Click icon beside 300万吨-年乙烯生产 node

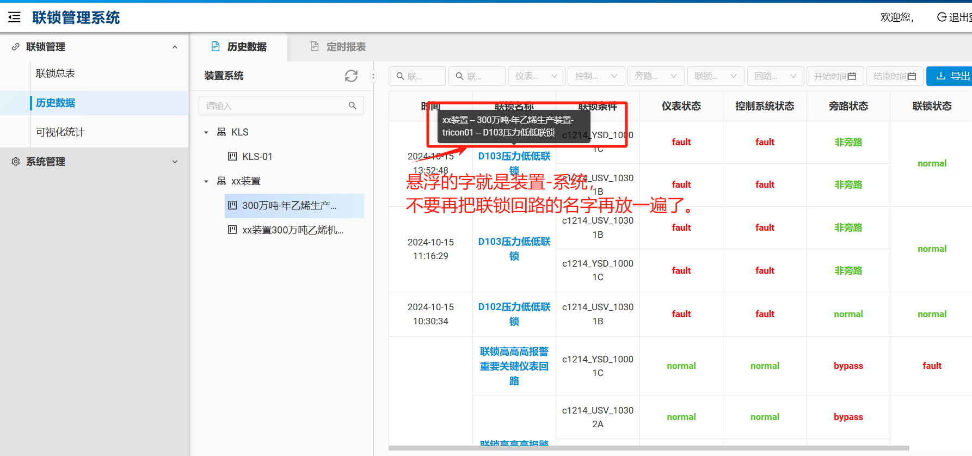tap(232, 206)
